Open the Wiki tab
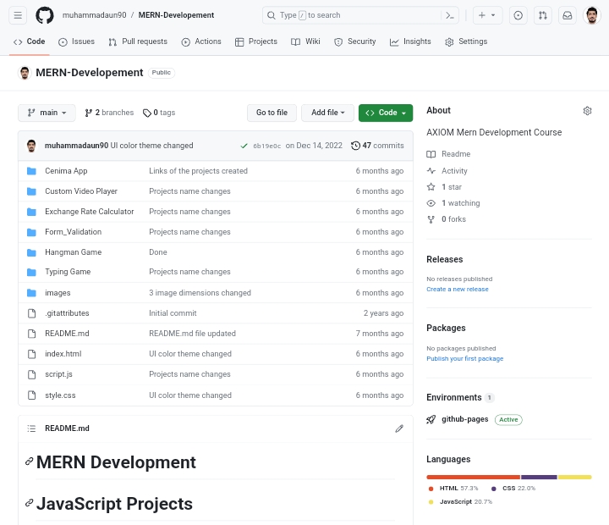The width and height of the screenshot is (609, 525). point(305,41)
